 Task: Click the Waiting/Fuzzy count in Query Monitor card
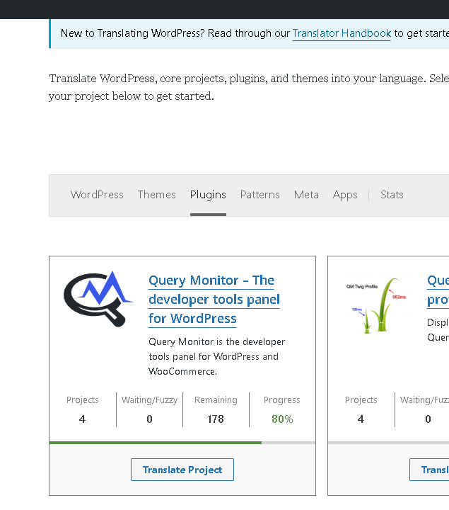point(149,419)
